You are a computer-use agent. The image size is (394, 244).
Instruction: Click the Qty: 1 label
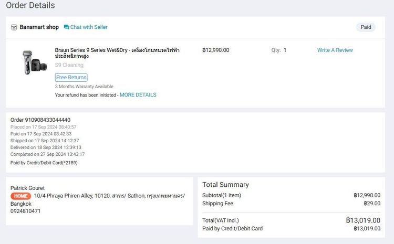(x=278, y=50)
